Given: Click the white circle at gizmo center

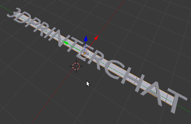Looking at the screenshot, I should [85, 53].
